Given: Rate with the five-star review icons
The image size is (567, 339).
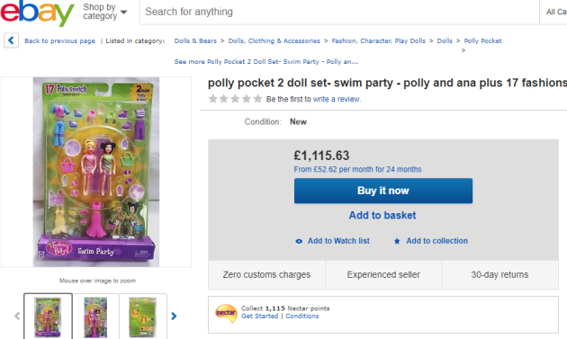Looking at the screenshot, I should (x=235, y=99).
